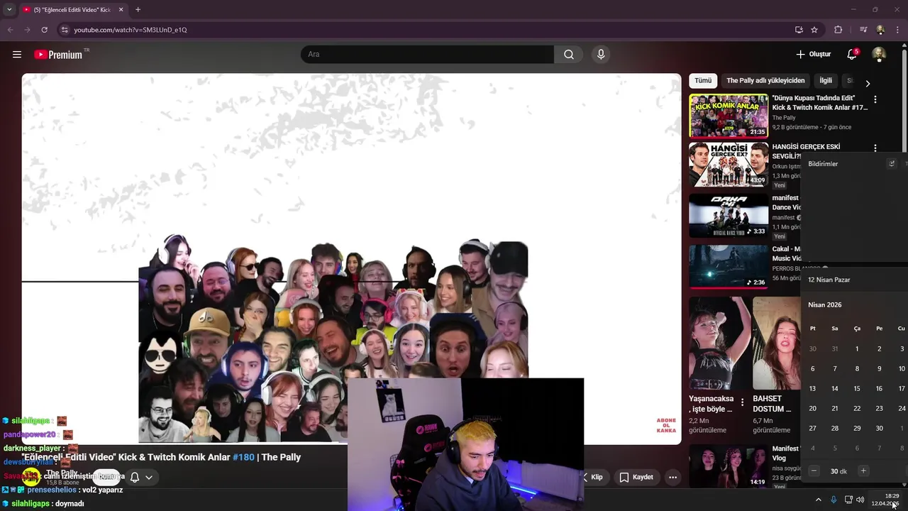Open options for HANGİSİ GERÇEK ESKİ SEVGİLİ video
Screen dimensions: 908x511
click(875, 148)
